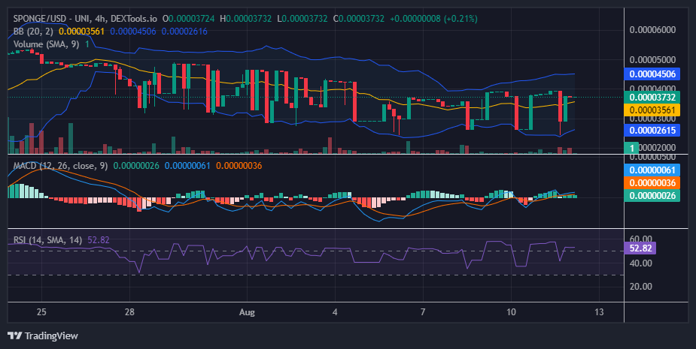Click the purple RSI 52.82 axis tag
Screen dimensions: 696x349
[640, 248]
